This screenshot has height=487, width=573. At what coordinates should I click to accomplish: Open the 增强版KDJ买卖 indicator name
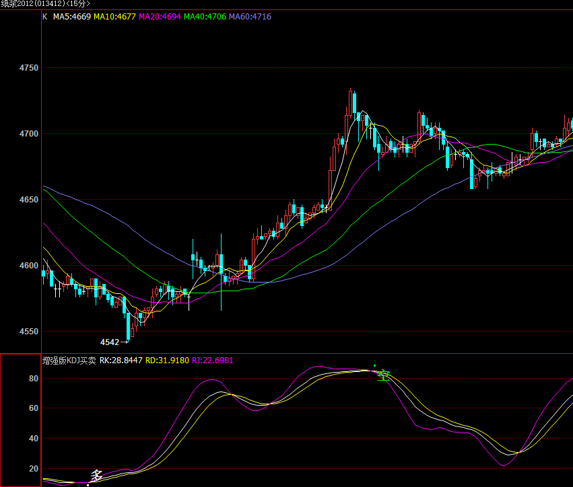[69, 361]
